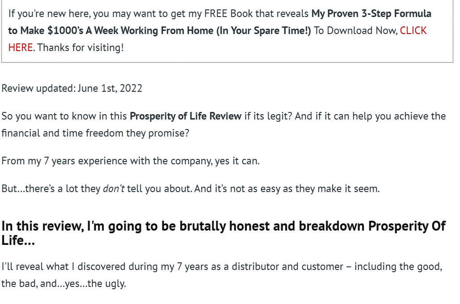Click the italic word "don't"
The image size is (460, 304).
[114, 189]
